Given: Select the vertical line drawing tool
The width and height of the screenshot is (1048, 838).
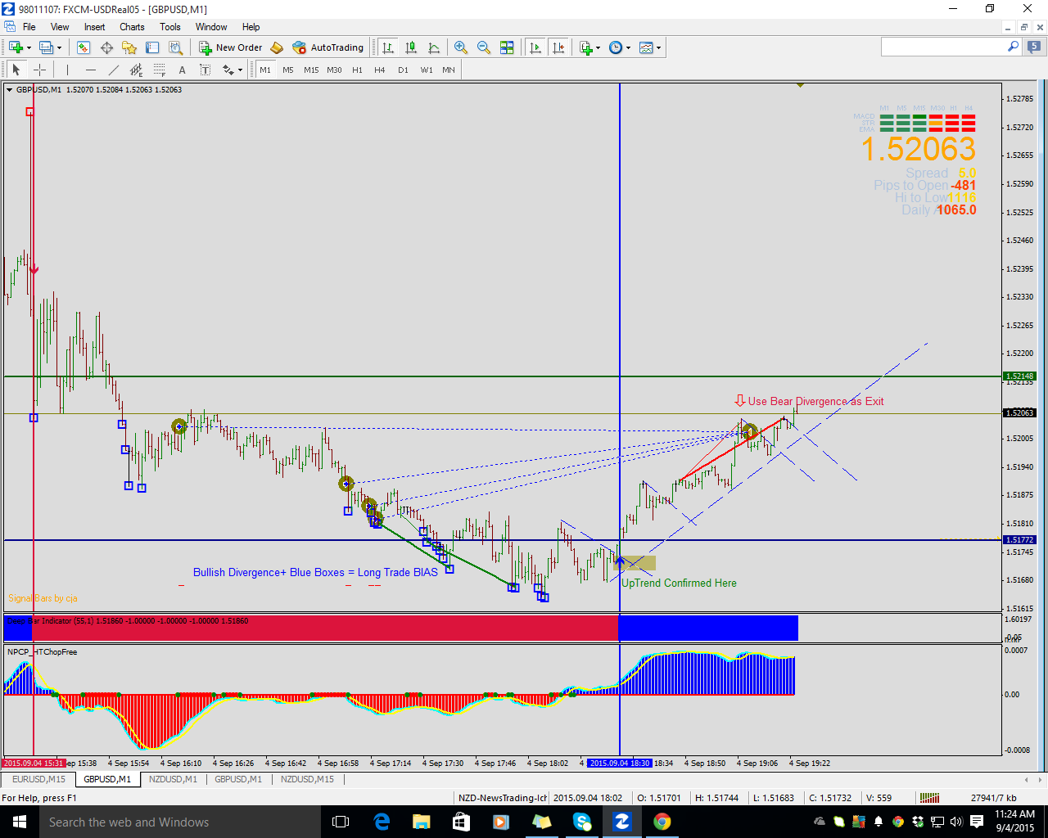Looking at the screenshot, I should point(67,70).
